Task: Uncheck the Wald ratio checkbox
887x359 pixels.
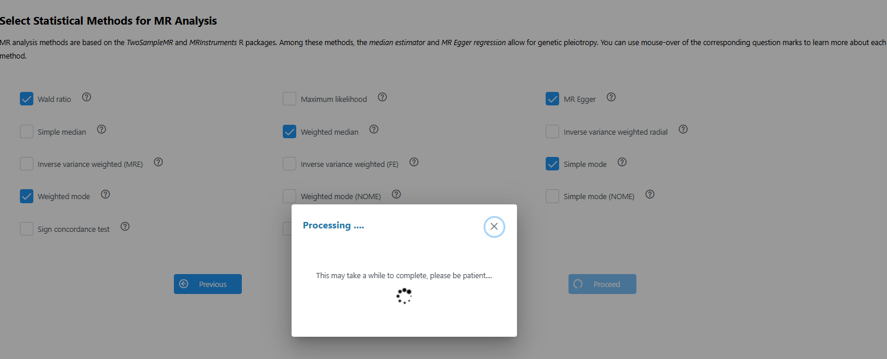Action: pos(26,99)
